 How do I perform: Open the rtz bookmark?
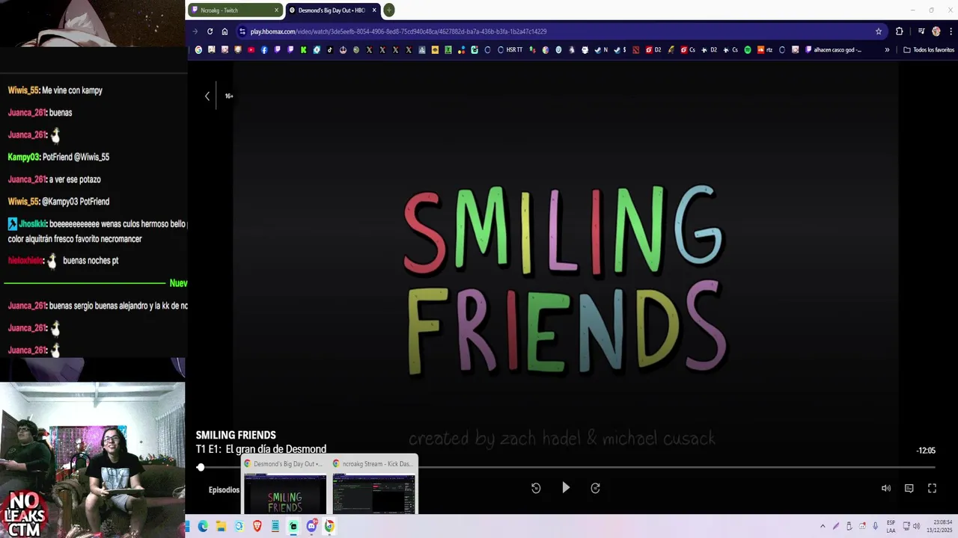(x=765, y=50)
